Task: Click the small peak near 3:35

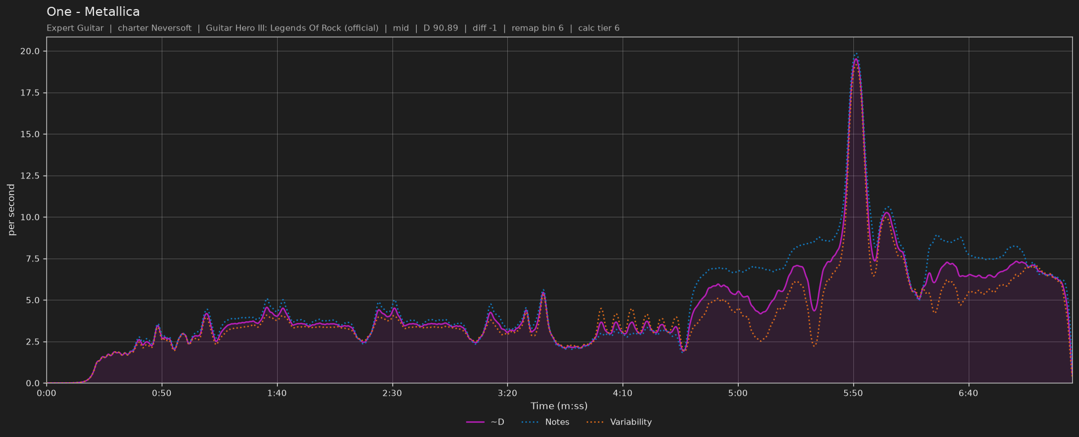Action: [543, 294]
